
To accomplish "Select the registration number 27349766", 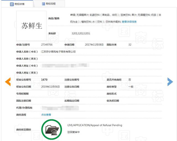I will click(x=47, y=45).
